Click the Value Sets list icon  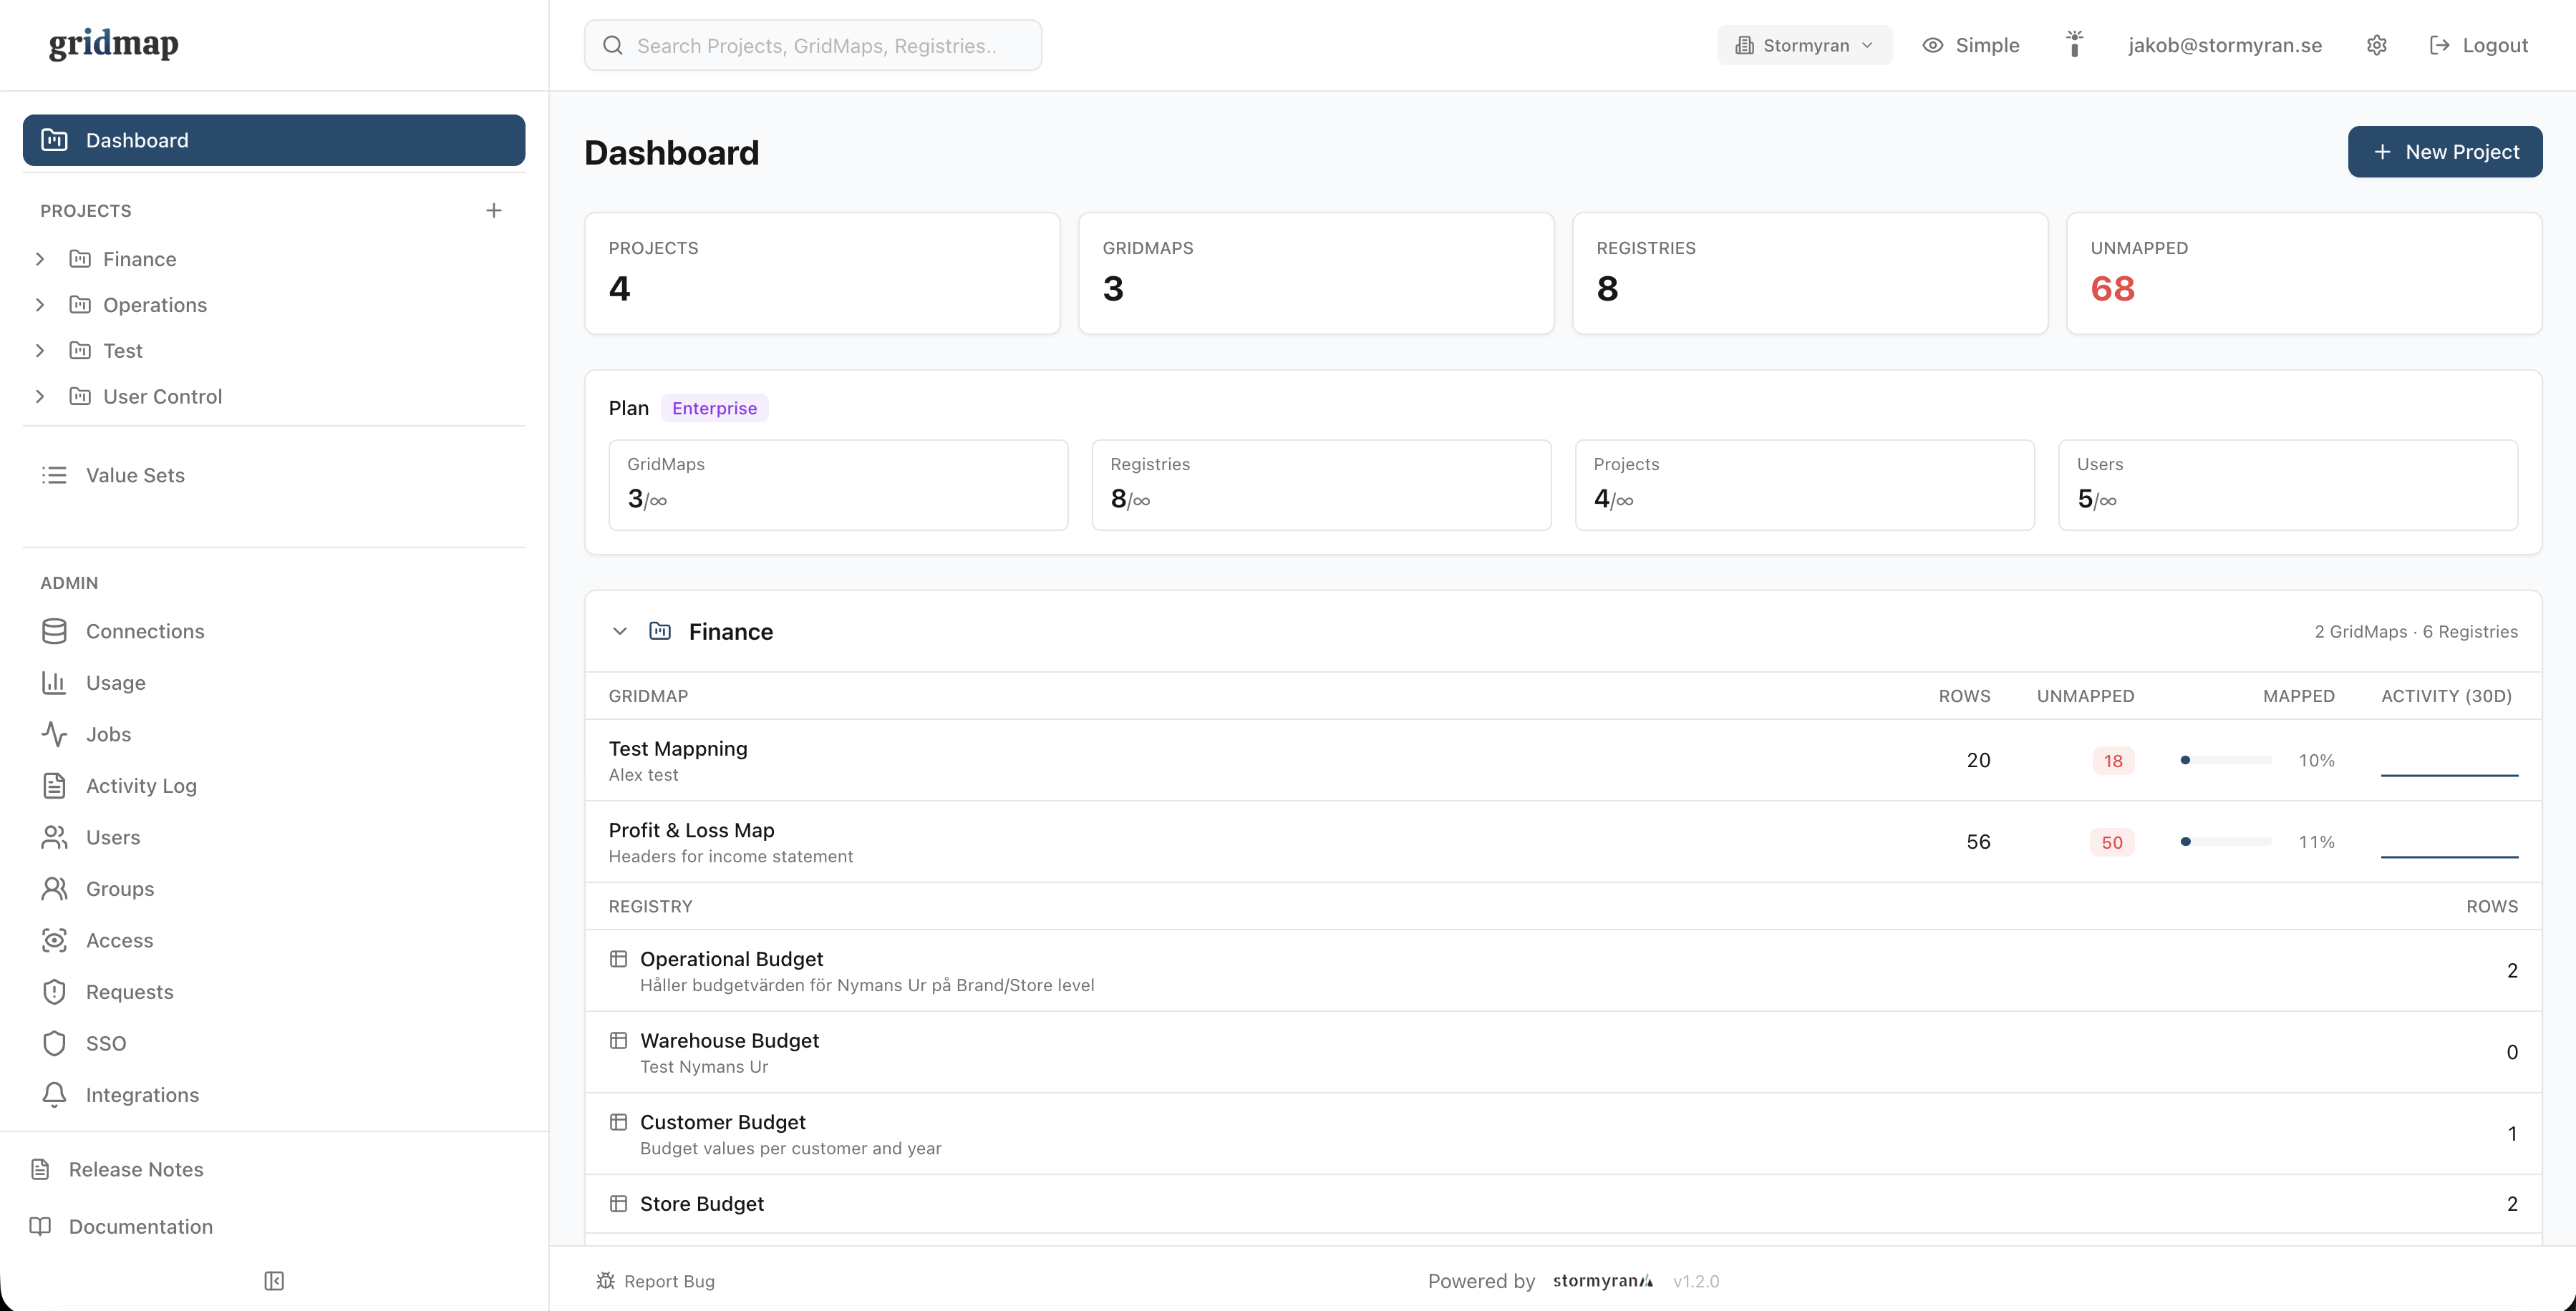(54, 476)
